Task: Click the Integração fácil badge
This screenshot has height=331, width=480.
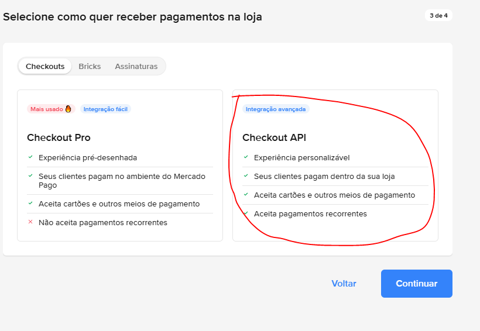Action: point(105,109)
